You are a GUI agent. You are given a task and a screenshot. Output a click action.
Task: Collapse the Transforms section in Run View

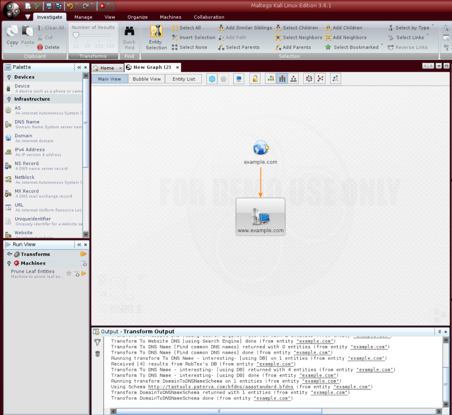coord(9,254)
